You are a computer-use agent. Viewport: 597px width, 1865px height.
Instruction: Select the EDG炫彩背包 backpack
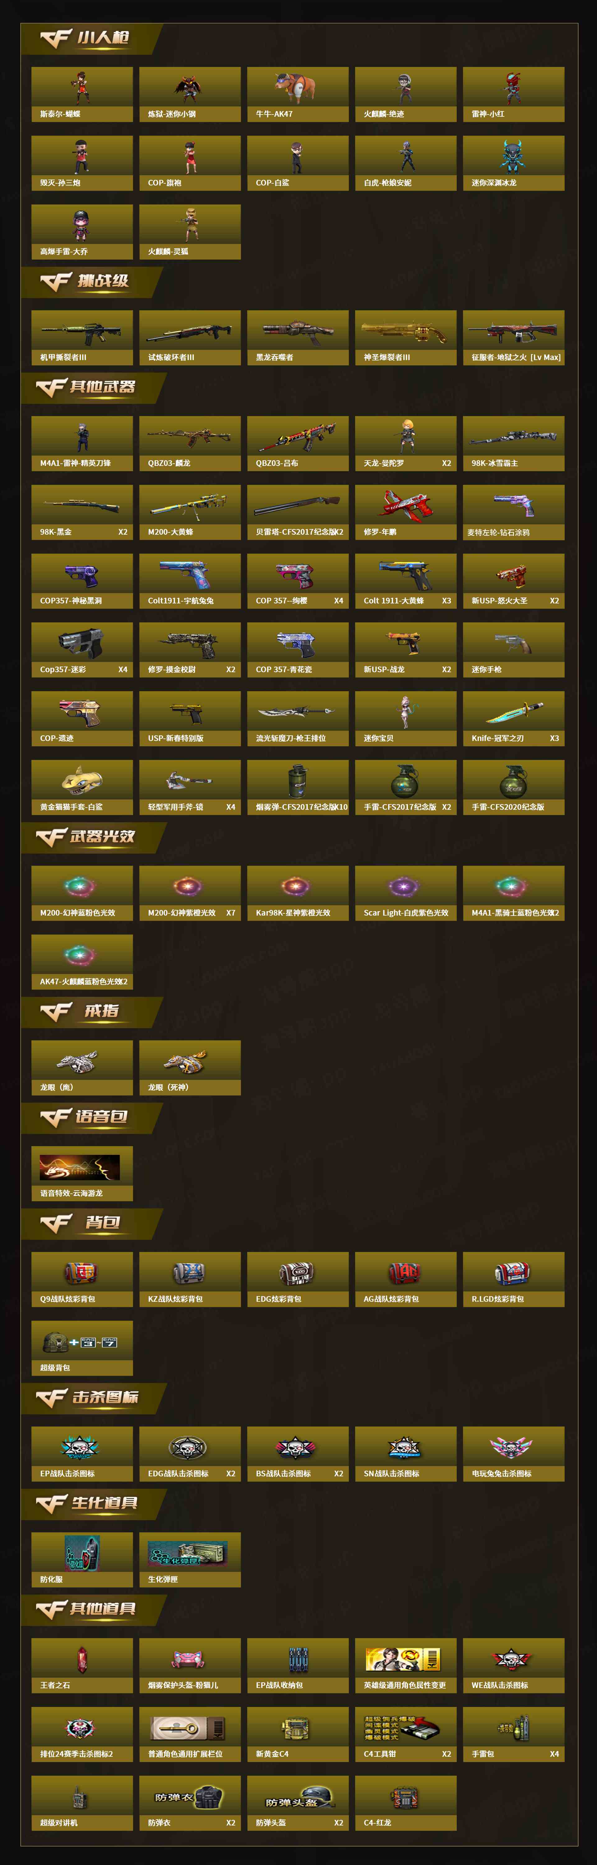[298, 1279]
